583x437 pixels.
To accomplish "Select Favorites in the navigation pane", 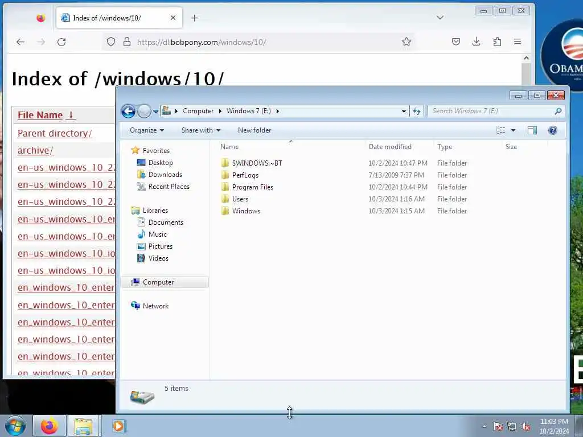I will [156, 150].
